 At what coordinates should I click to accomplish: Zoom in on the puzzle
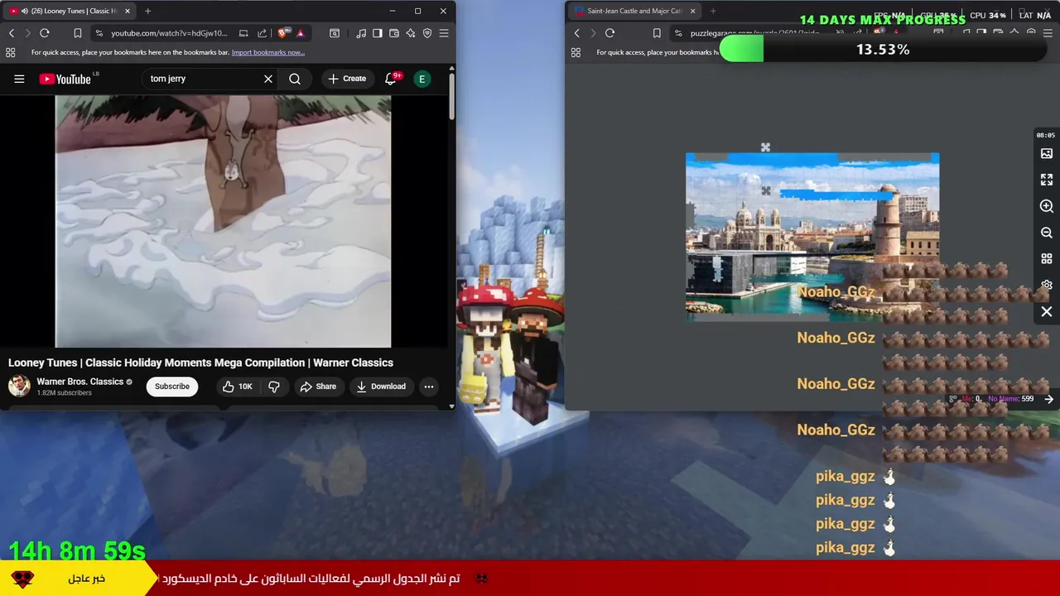[x=1047, y=206]
